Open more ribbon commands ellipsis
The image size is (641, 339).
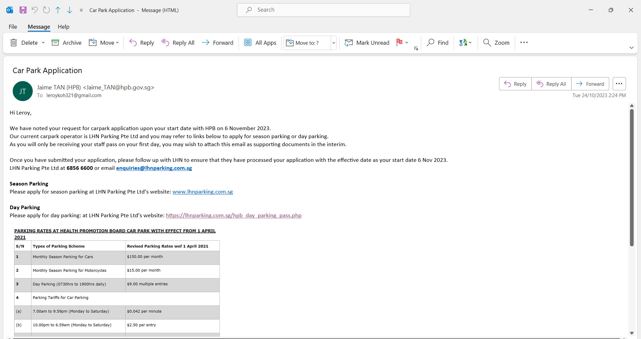524,42
